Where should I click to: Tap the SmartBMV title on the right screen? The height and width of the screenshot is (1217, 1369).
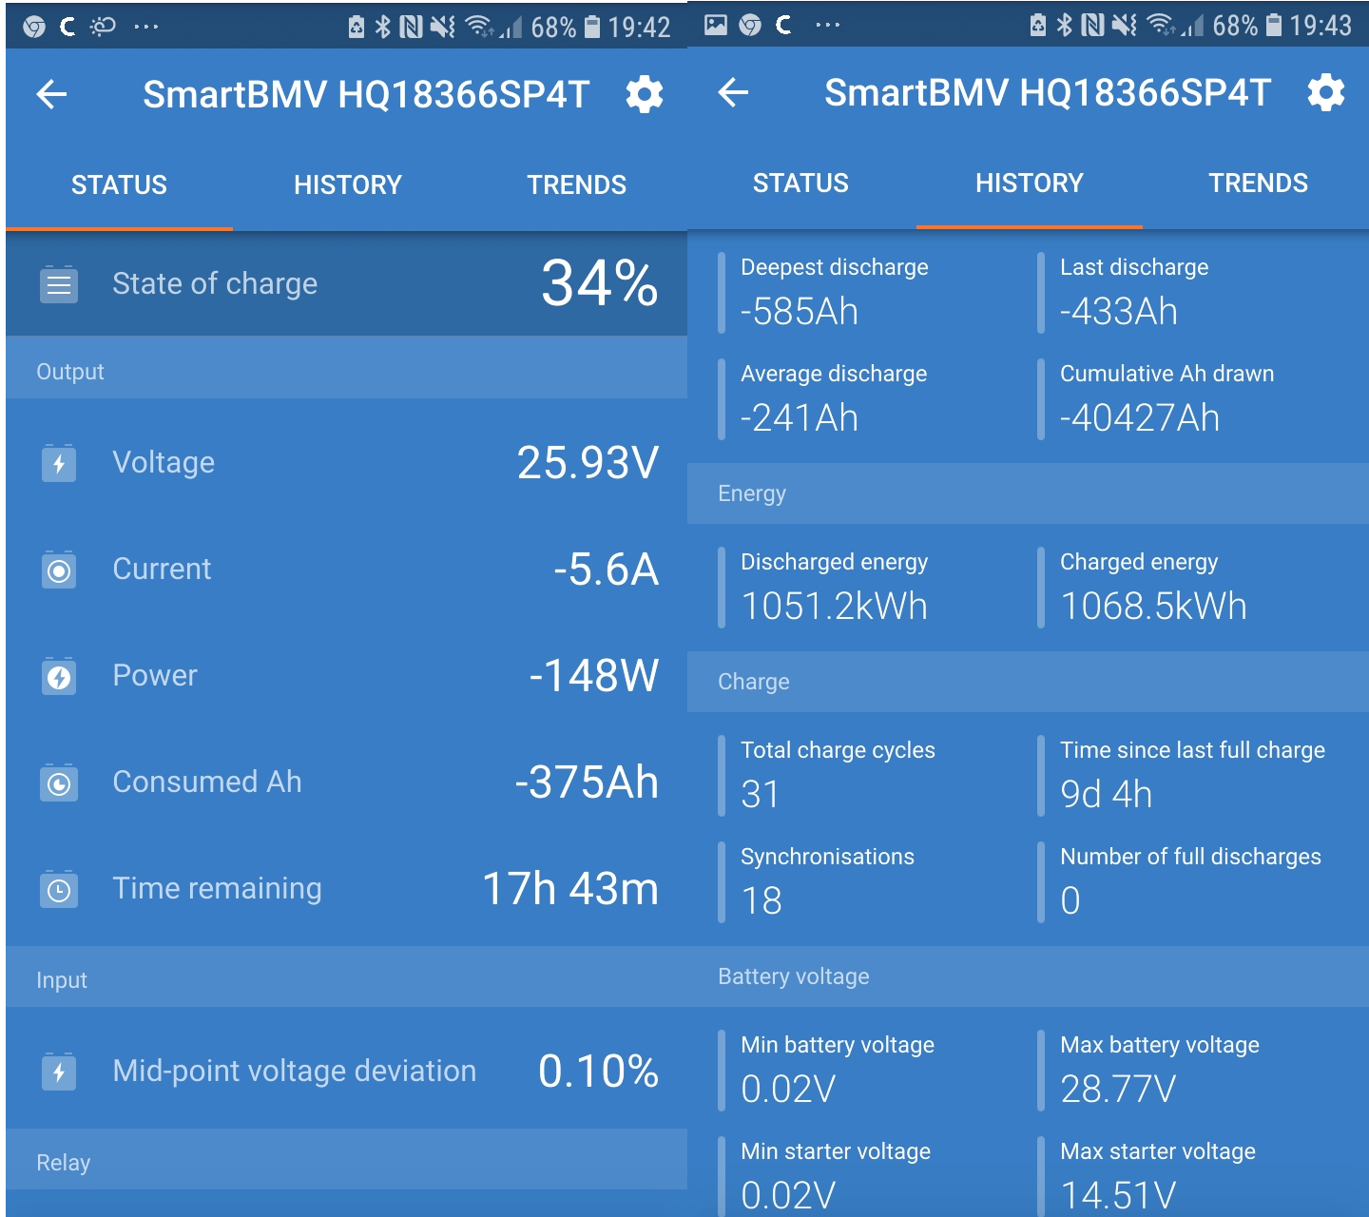tap(1048, 92)
